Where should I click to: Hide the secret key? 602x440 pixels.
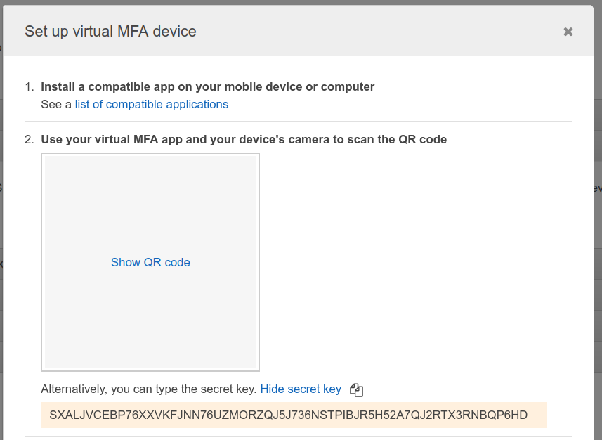[301, 389]
